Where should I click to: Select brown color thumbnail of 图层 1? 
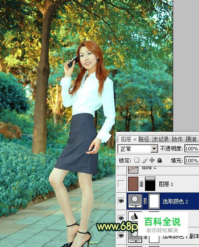point(133,184)
